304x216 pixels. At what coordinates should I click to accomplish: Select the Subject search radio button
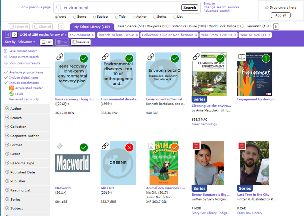[x=95, y=17]
